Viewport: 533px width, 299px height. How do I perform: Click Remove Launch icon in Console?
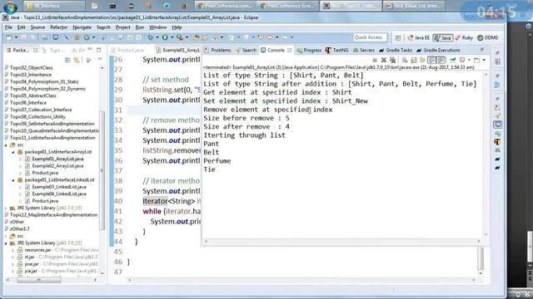(x=384, y=60)
